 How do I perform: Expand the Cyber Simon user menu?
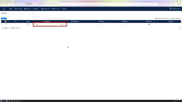(177, 9)
